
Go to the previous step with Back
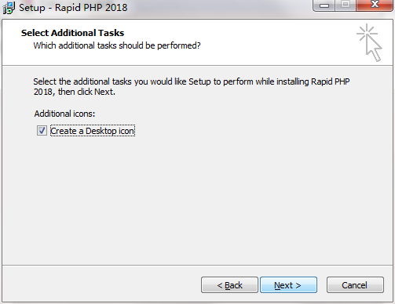(x=229, y=285)
